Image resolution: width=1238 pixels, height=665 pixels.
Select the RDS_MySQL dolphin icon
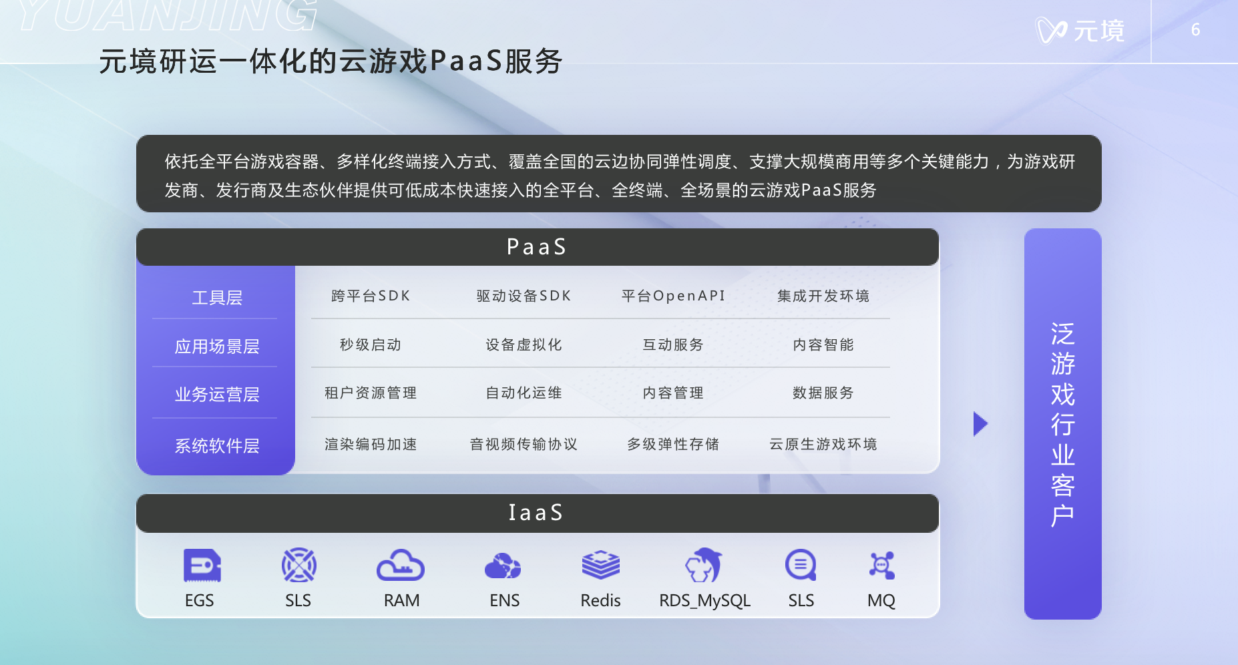(704, 566)
